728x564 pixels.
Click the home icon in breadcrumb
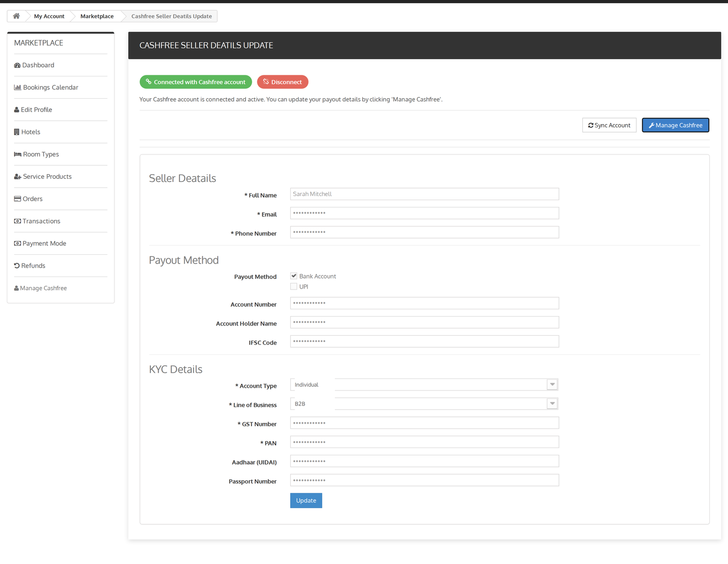[x=17, y=16]
